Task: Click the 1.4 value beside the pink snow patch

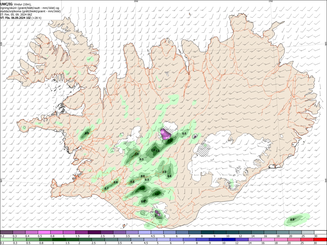Action: (x=169, y=141)
